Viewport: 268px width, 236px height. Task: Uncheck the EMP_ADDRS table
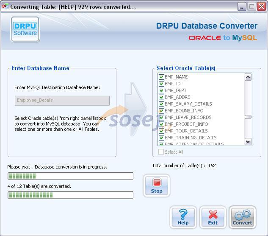coord(161,97)
